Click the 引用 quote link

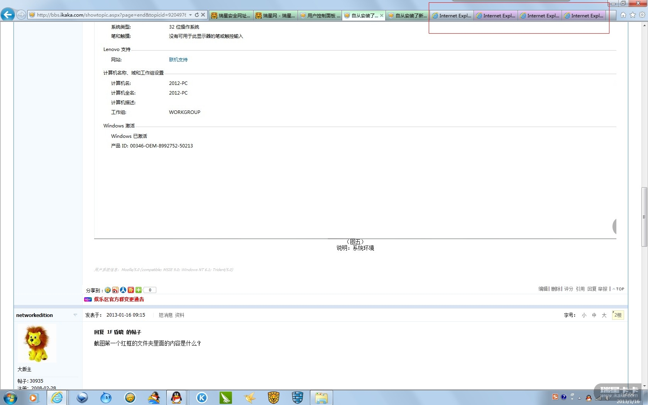click(x=580, y=289)
